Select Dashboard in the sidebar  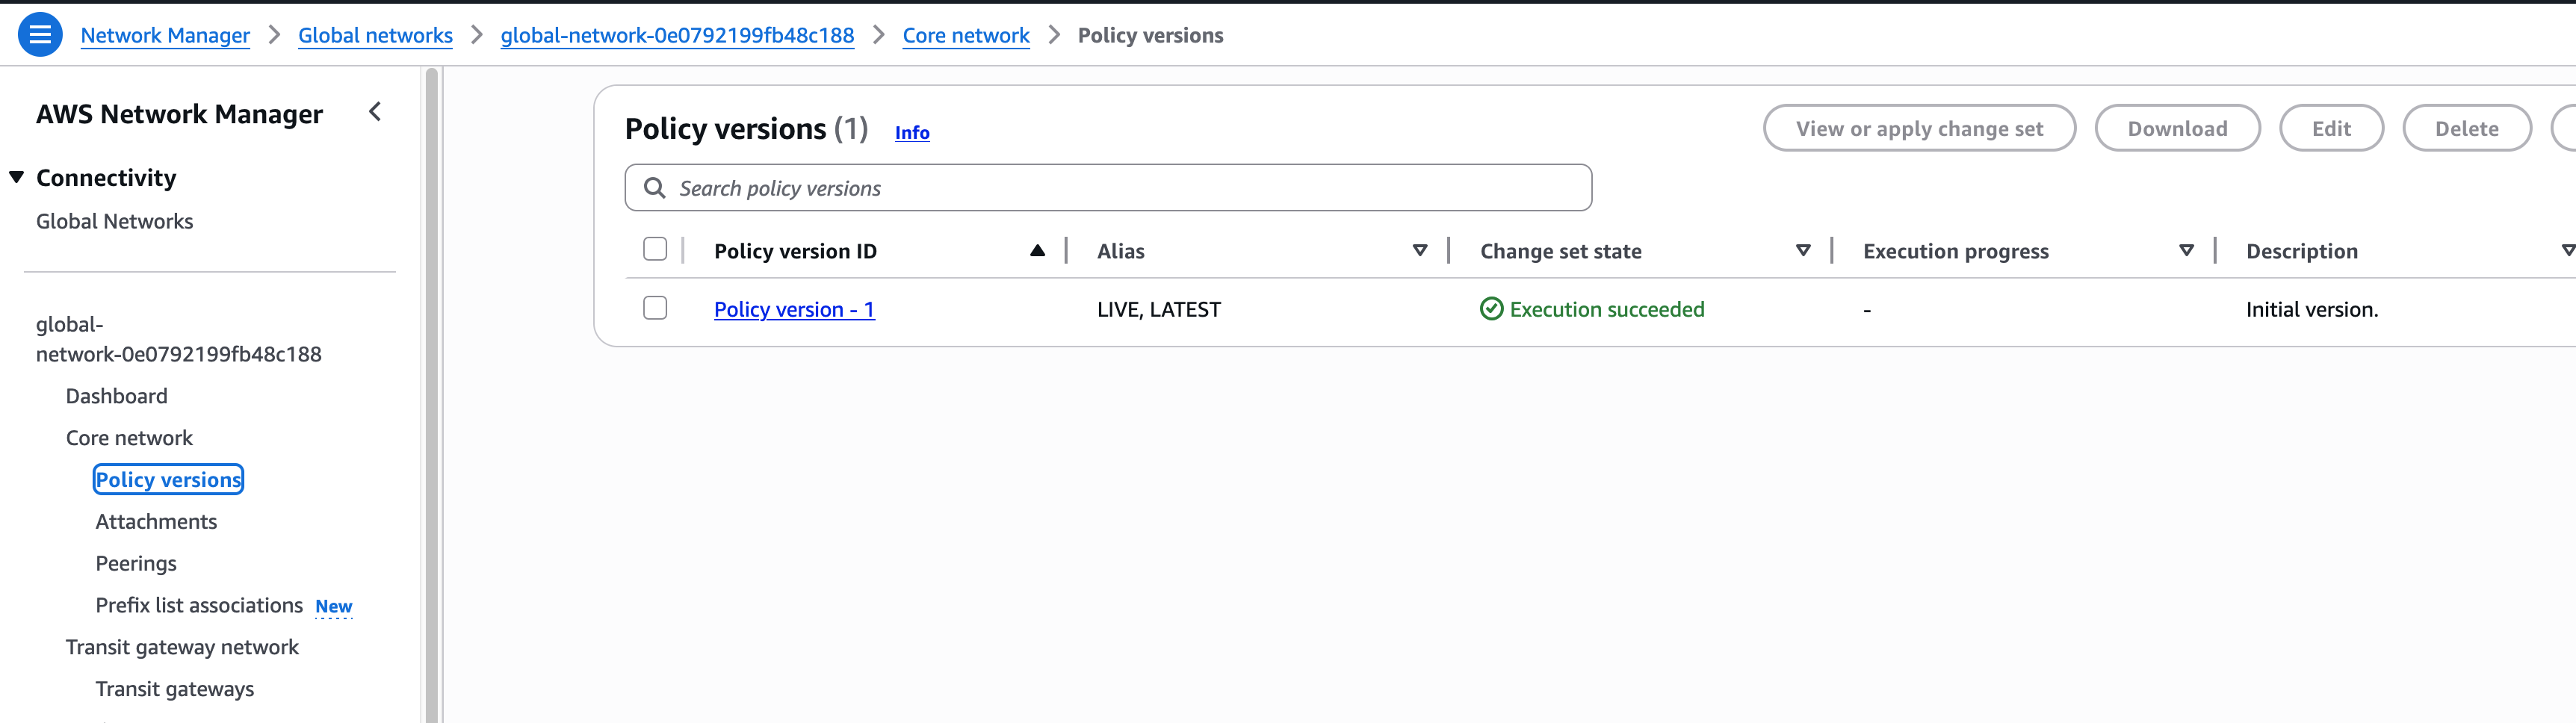[116, 396]
